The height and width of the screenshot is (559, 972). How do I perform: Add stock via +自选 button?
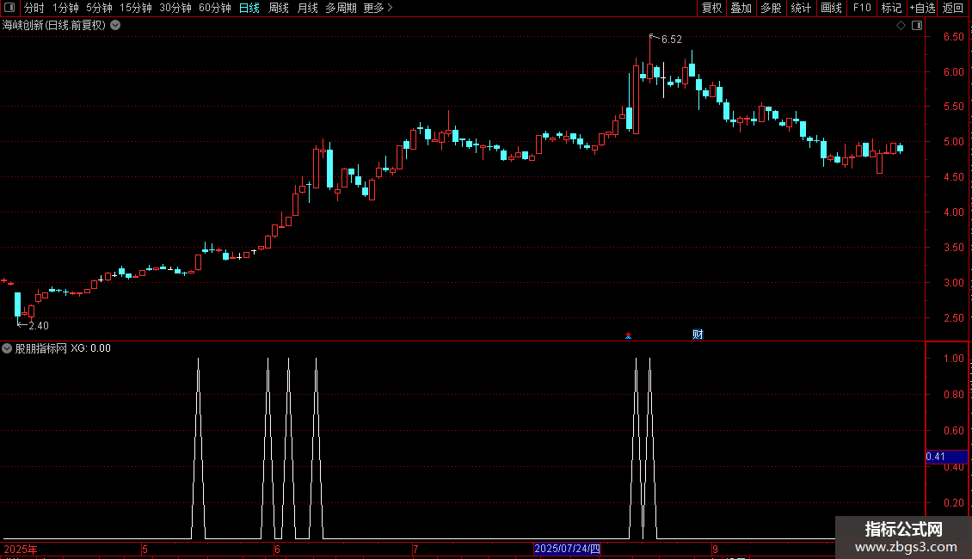pyautogui.click(x=922, y=8)
